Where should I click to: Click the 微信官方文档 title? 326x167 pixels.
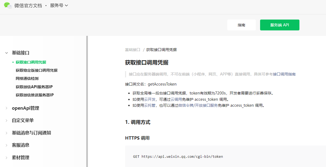pos(28,5)
